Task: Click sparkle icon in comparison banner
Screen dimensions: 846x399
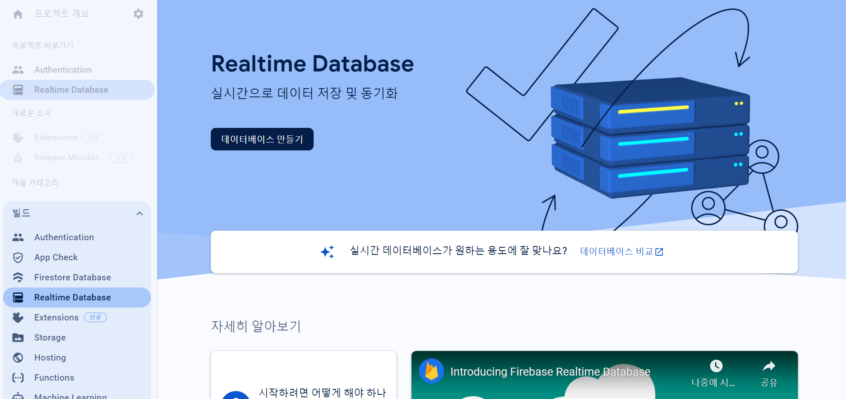Action: pyautogui.click(x=327, y=252)
